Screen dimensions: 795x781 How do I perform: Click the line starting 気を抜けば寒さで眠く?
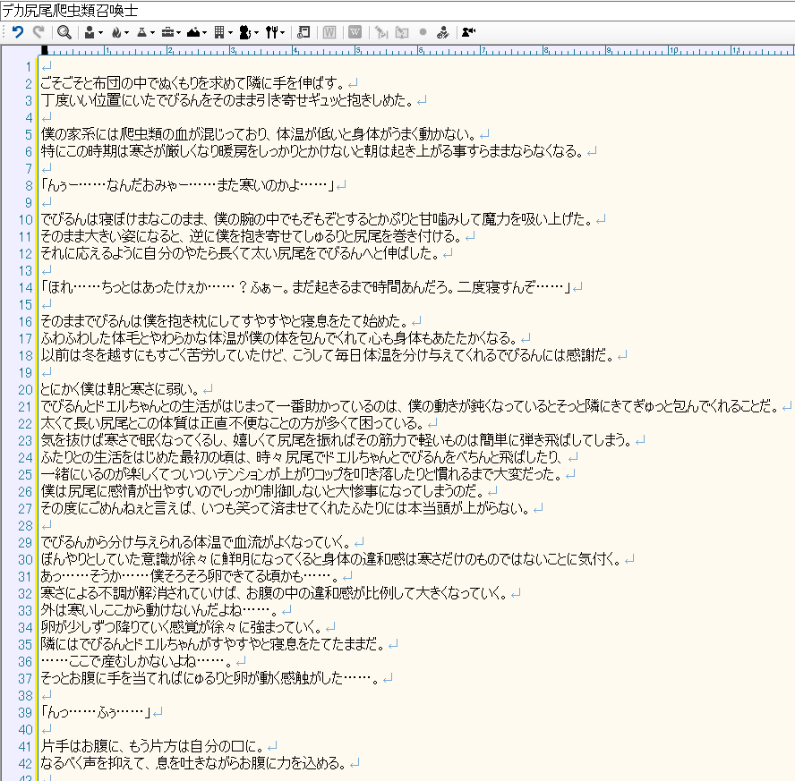click(337, 440)
